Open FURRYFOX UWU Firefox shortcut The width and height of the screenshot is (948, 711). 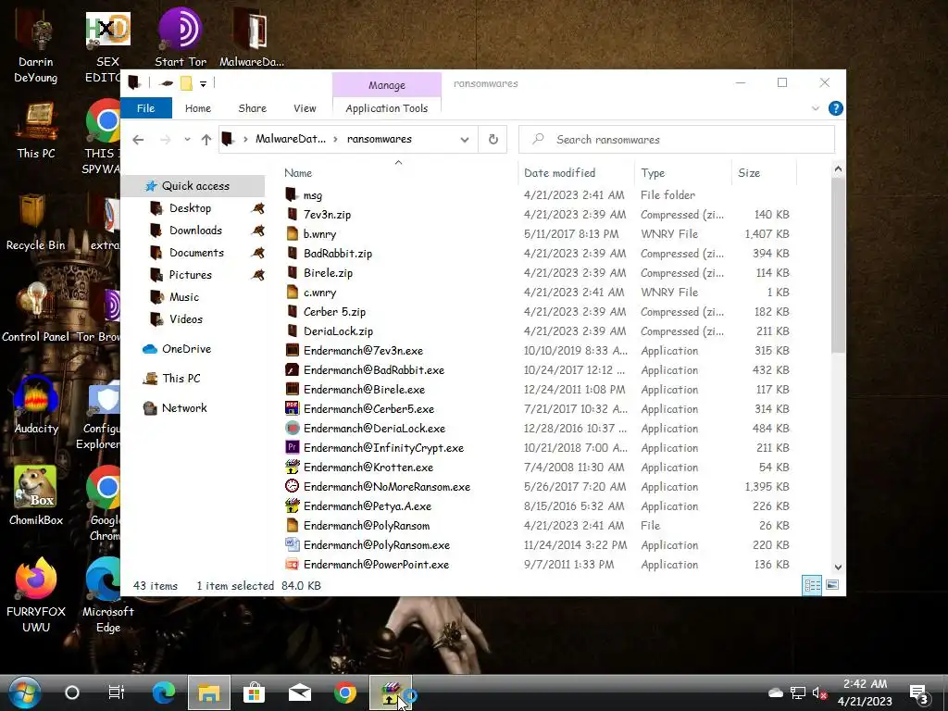click(36, 595)
